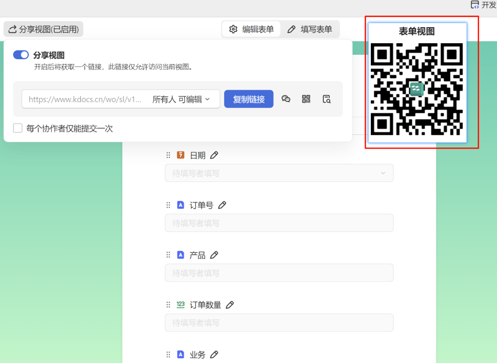Edit the 订单号 field name pencil

coord(222,205)
